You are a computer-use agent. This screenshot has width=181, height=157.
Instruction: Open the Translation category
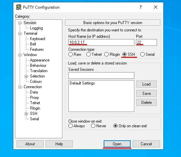point(39,71)
